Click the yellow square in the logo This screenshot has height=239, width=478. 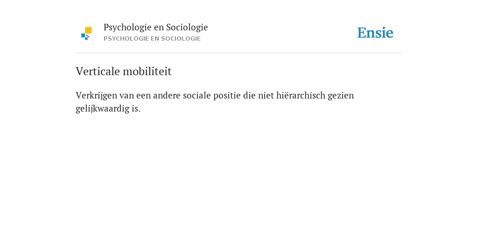pyautogui.click(x=88, y=30)
